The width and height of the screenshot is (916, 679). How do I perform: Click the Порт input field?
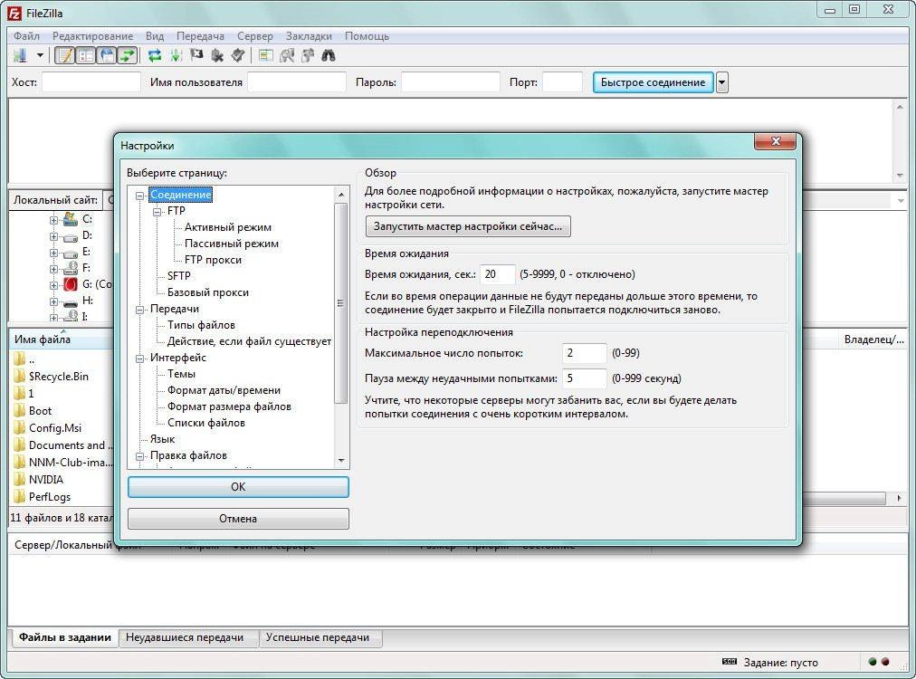[x=563, y=82]
